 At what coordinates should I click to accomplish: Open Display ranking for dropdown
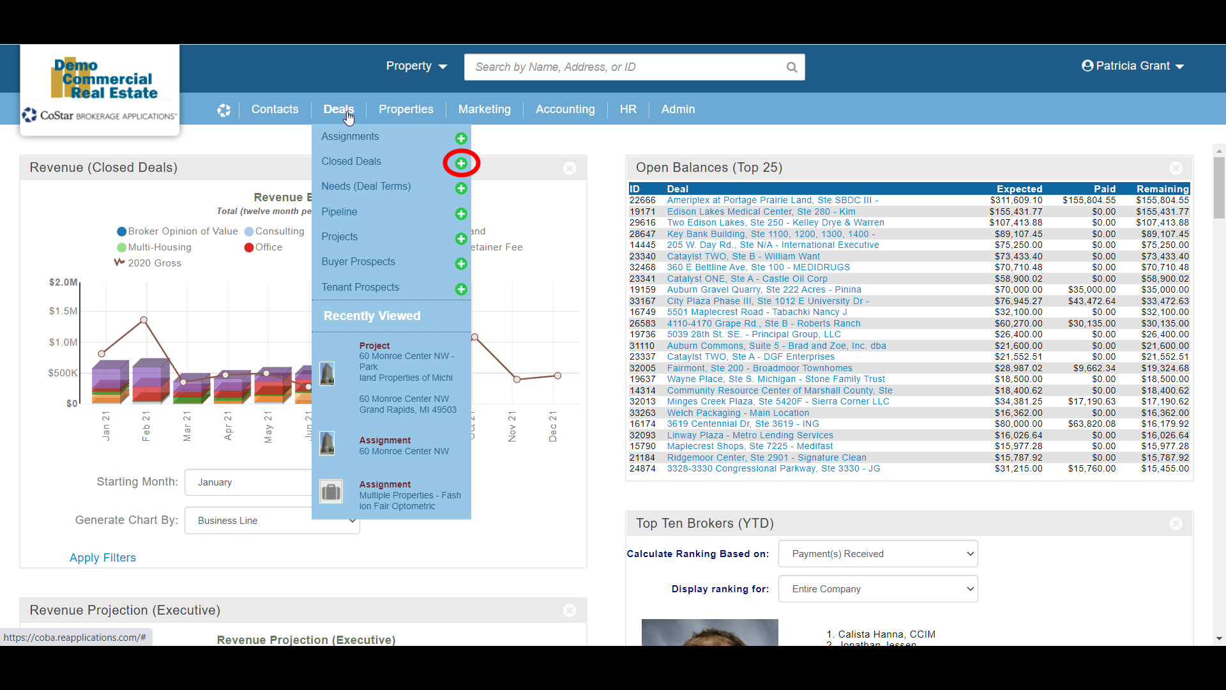[x=877, y=589]
